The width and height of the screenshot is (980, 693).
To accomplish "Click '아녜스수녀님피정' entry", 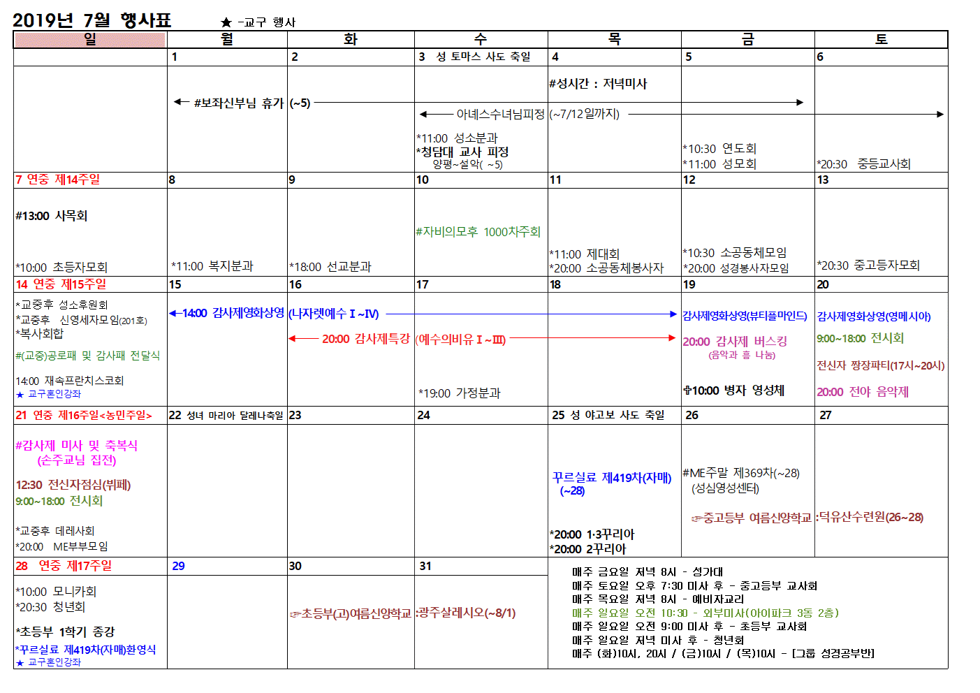I will (x=500, y=114).
